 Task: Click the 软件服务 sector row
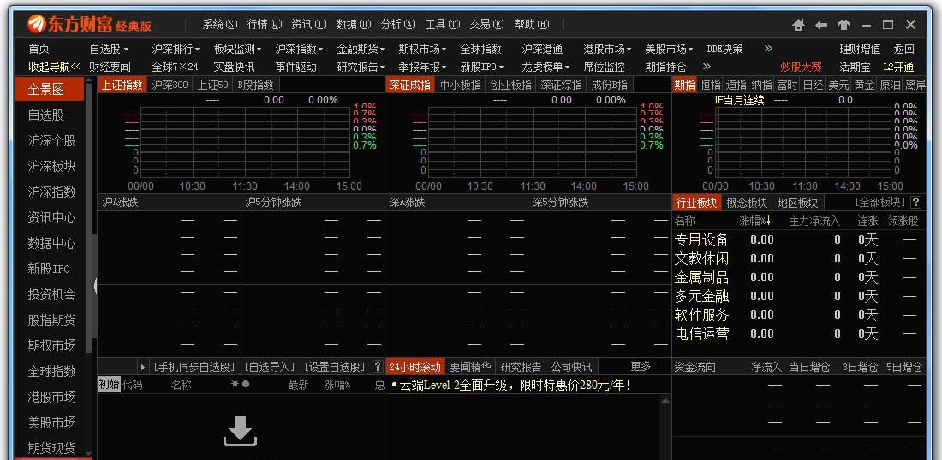[x=799, y=315]
